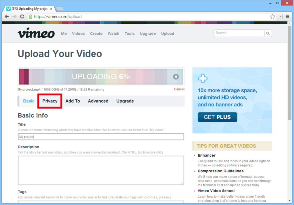The height and width of the screenshot is (205, 294).
Task: Click the search magnifier icon
Action: tap(268, 34)
